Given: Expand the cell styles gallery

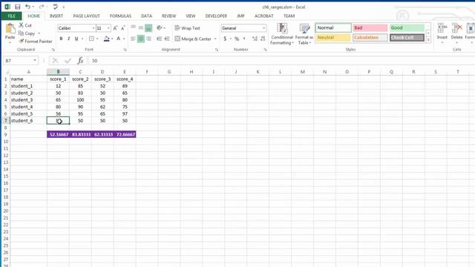Looking at the screenshot, I should [x=428, y=39].
